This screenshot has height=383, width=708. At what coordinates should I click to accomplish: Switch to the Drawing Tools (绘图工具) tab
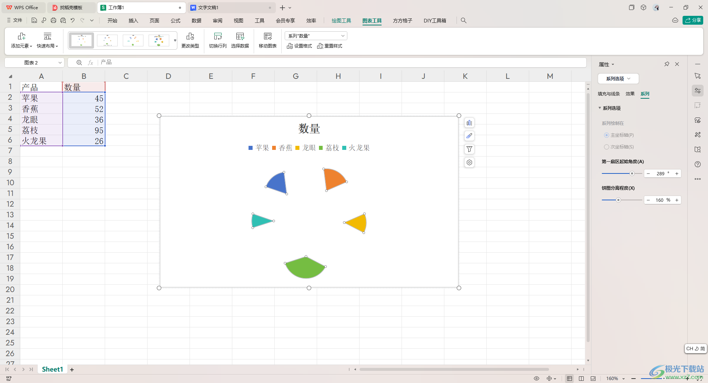341,21
